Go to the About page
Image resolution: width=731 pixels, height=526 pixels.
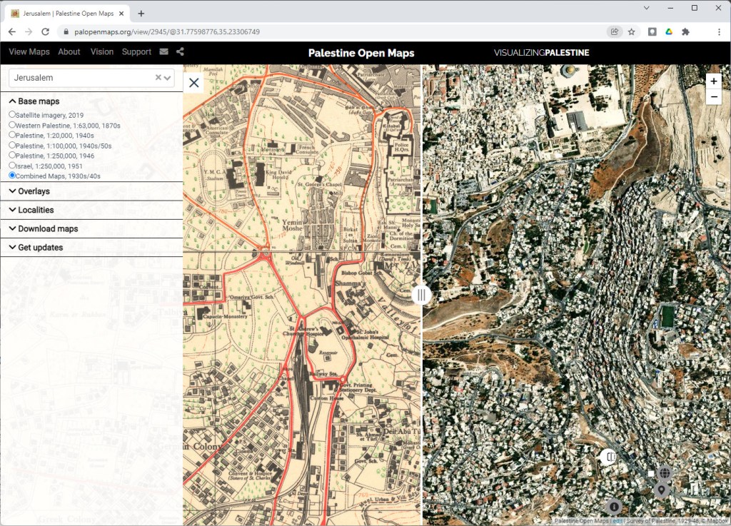69,52
